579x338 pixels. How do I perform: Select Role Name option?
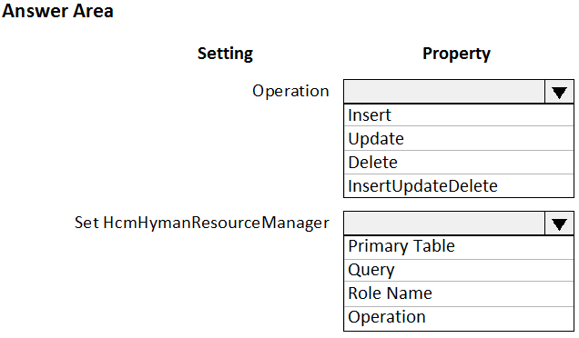pos(459,293)
